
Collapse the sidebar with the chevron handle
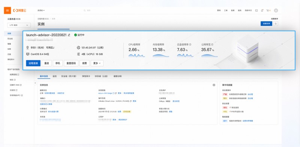point(35,83)
